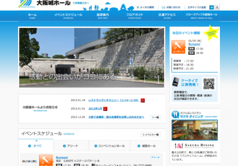Open the カフェ&レストラン サクラ ダイニング heading

click(191, 115)
